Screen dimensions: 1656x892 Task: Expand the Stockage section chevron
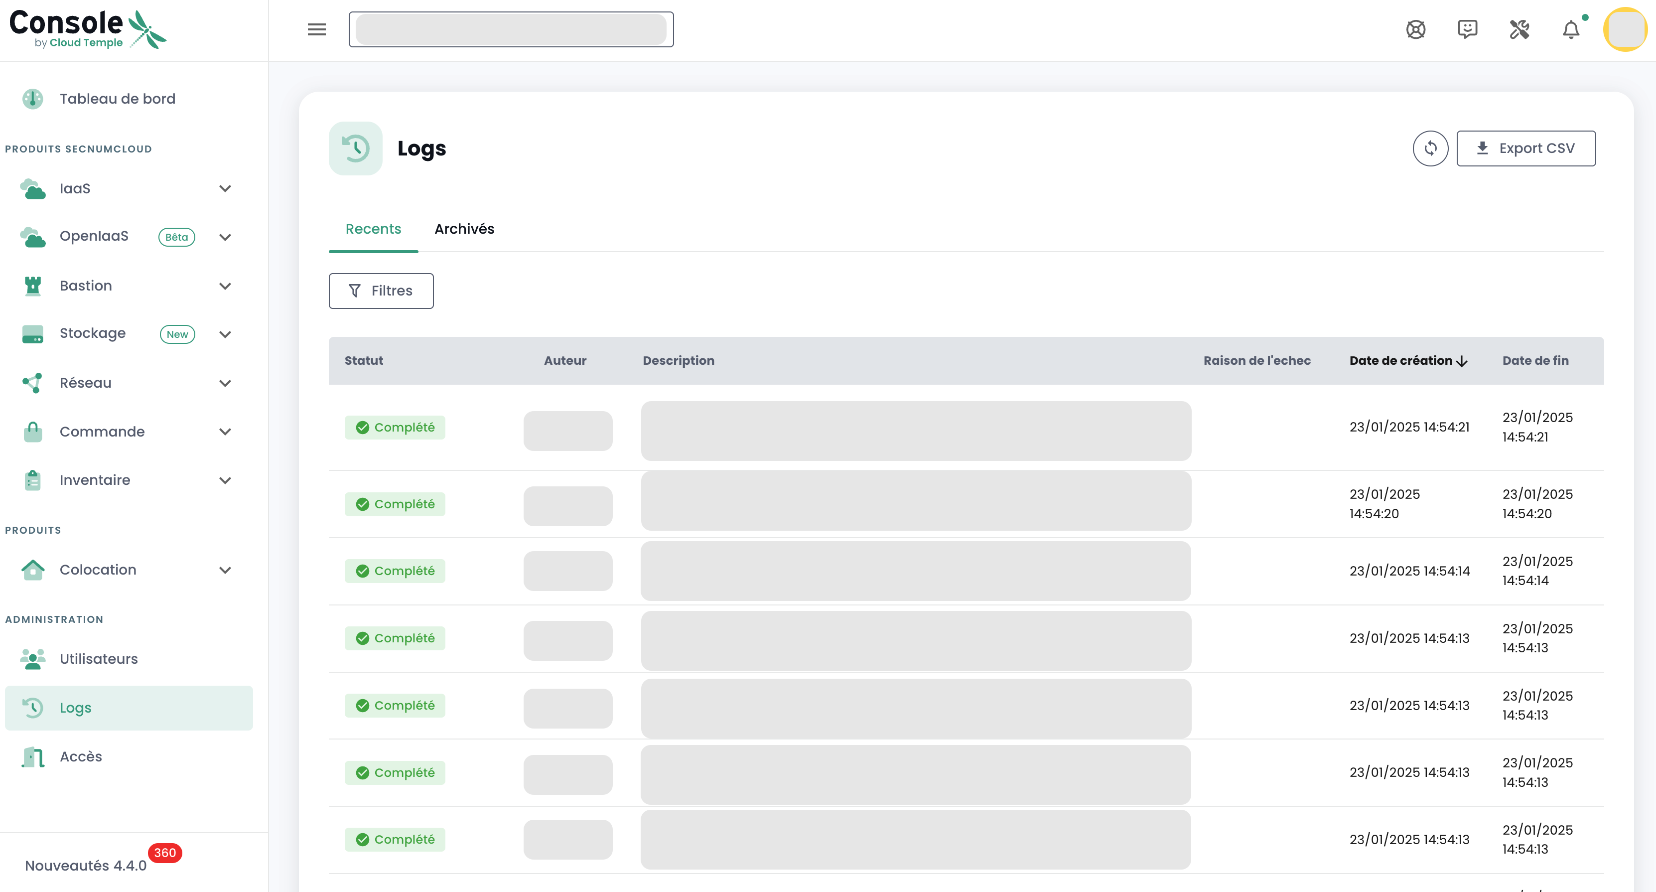click(225, 334)
